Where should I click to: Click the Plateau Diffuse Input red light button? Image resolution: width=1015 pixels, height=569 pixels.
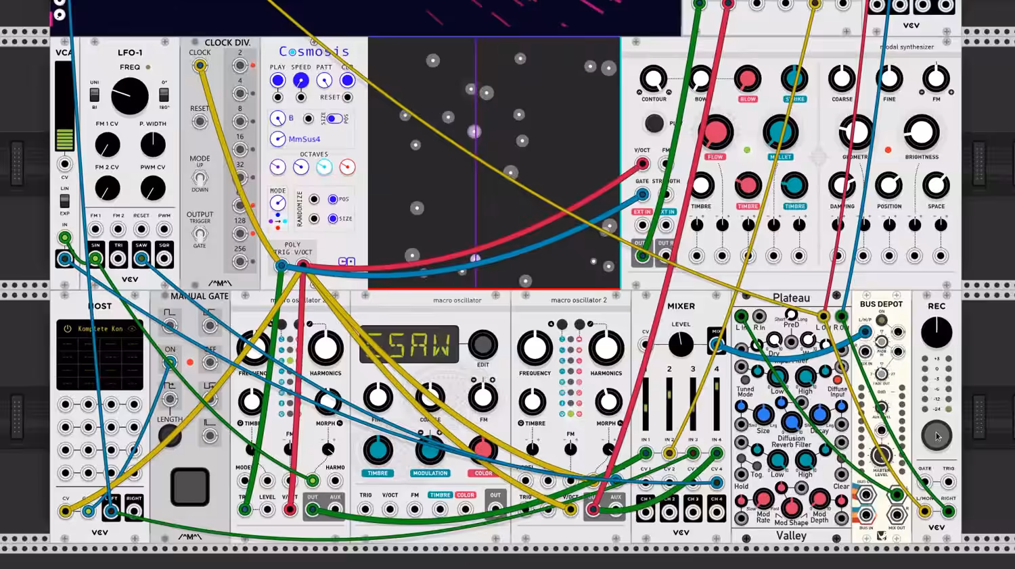coord(838,380)
